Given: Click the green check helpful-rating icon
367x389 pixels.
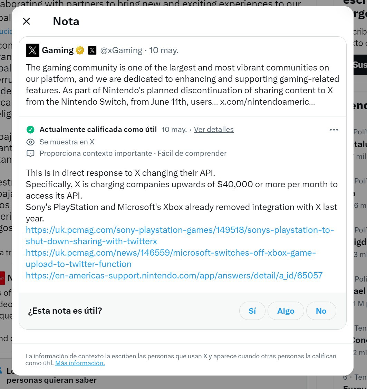Looking at the screenshot, I should coord(30,130).
